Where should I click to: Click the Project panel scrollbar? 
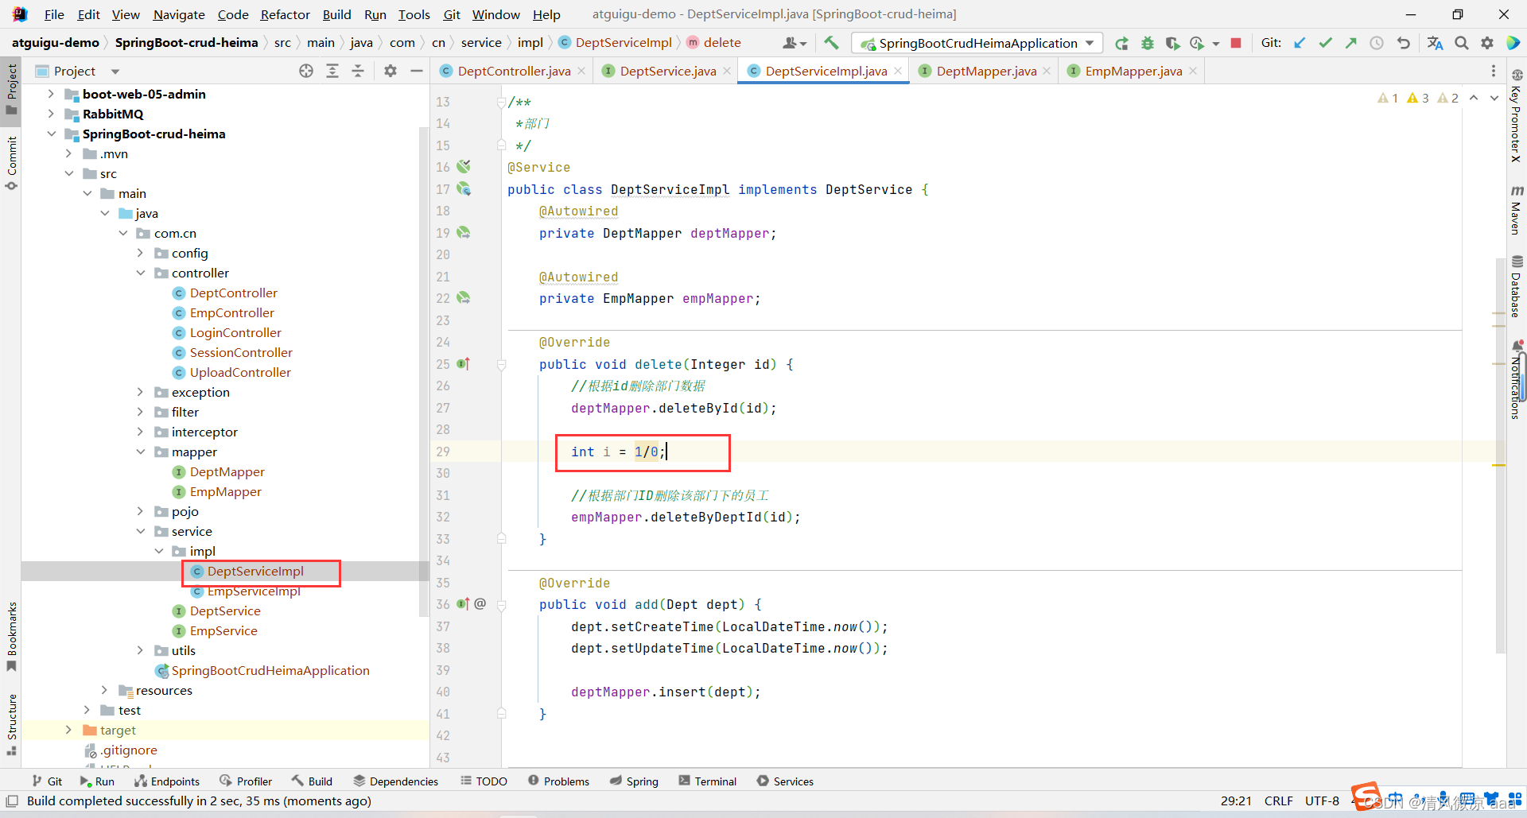[423, 370]
